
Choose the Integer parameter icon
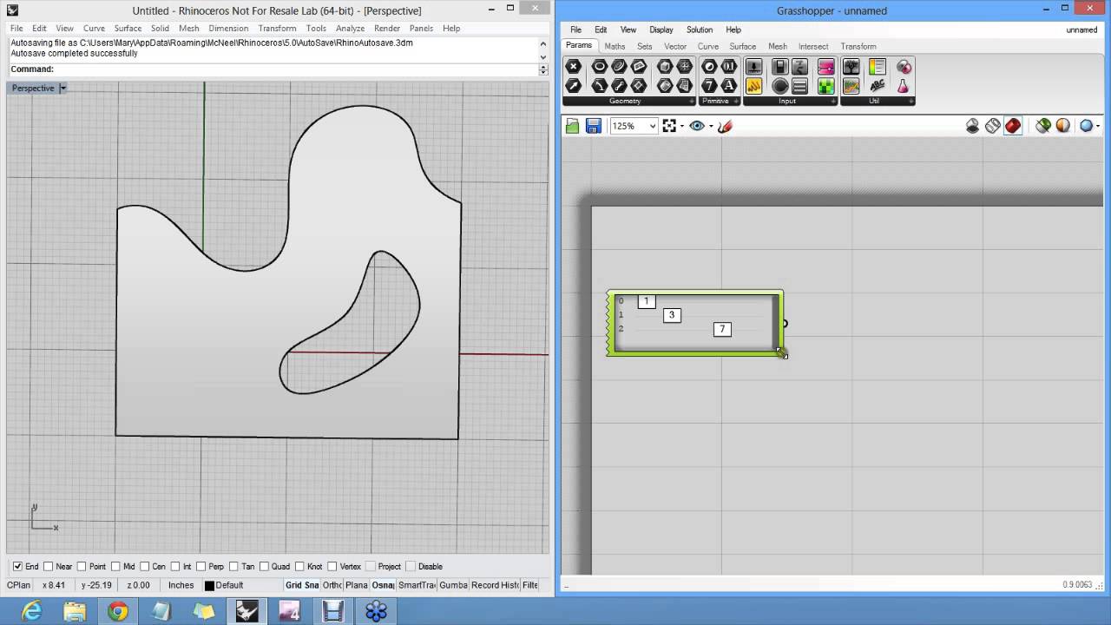(x=709, y=86)
